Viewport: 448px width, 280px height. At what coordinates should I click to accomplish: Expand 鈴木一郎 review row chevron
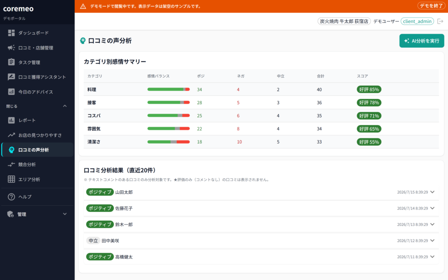[x=433, y=224]
